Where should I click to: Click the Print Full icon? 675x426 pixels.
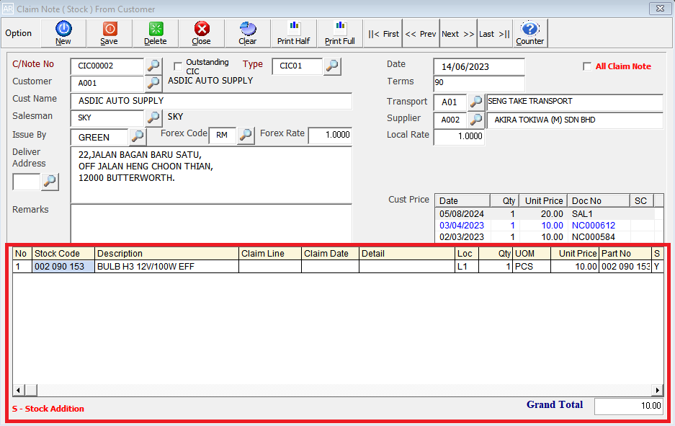pyautogui.click(x=339, y=32)
